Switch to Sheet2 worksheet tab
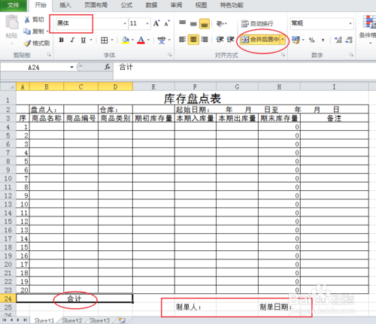376x324 pixels. click(72, 320)
